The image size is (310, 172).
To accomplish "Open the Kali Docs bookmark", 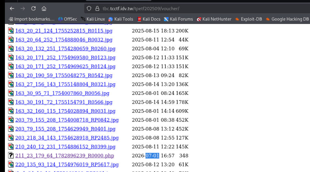I will tap(149, 19).
